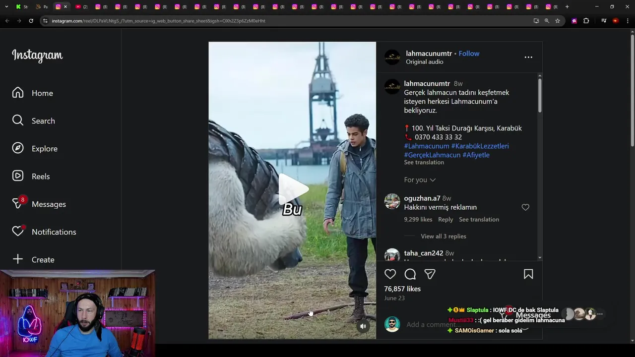Switch to the Kick tab

pyautogui.click(x=22, y=6)
